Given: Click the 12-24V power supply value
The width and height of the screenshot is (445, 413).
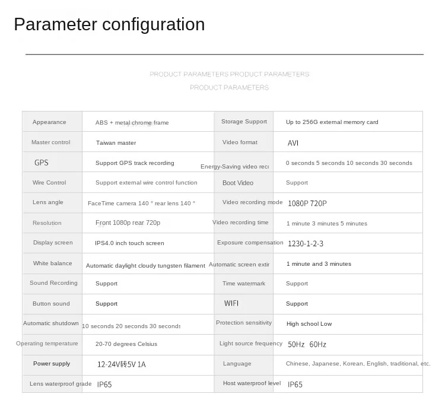Looking at the screenshot, I should click(122, 364).
